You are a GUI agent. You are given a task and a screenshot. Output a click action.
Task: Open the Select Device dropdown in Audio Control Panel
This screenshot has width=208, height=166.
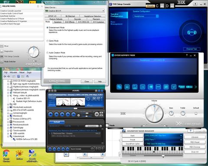[75, 11]
